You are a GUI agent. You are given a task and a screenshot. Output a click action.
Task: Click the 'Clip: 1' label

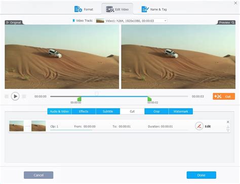54,126
